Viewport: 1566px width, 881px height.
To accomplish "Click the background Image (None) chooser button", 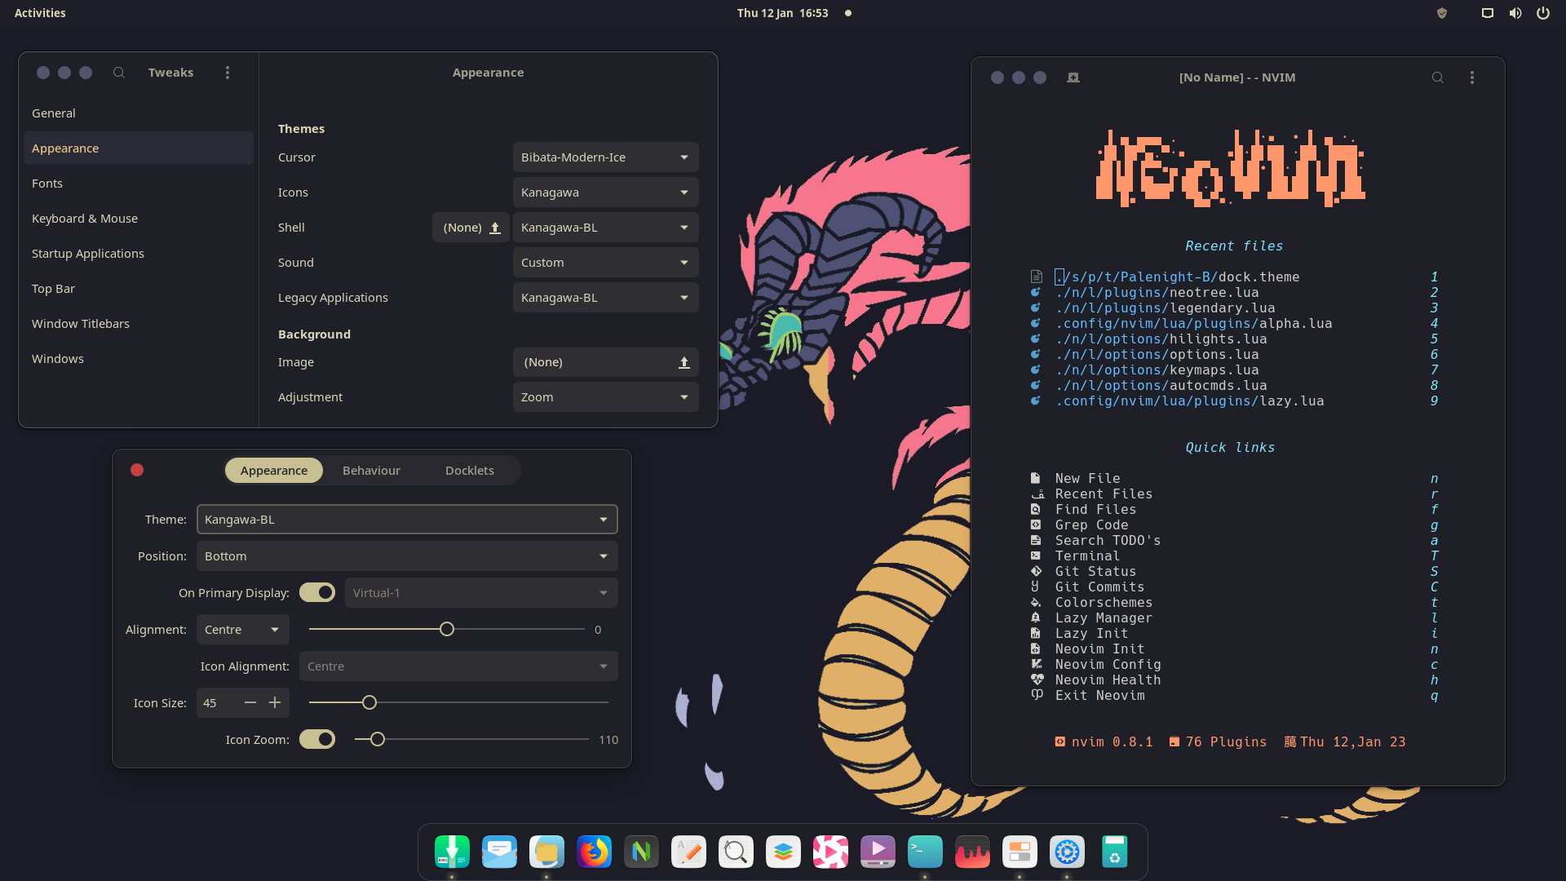I will point(606,362).
